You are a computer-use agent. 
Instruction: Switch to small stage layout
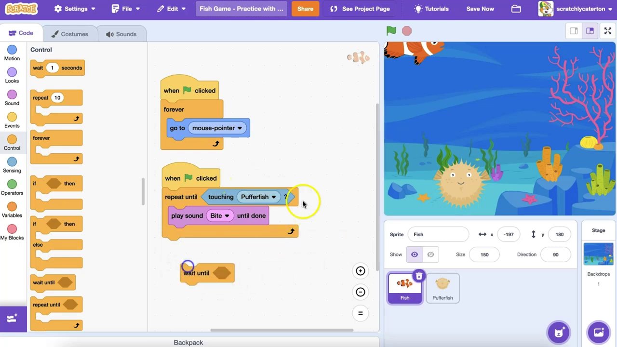[574, 31]
